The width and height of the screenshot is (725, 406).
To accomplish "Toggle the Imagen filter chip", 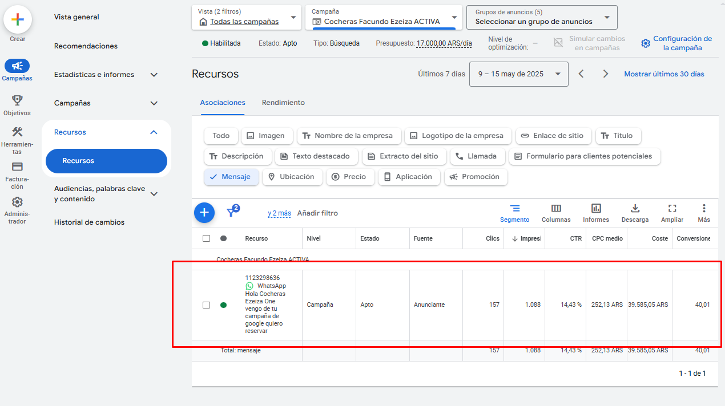I will point(267,136).
